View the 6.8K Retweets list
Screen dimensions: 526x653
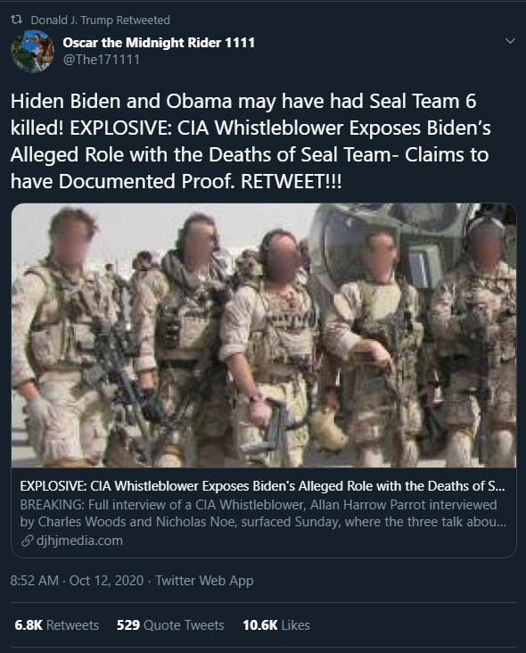[x=56, y=625]
